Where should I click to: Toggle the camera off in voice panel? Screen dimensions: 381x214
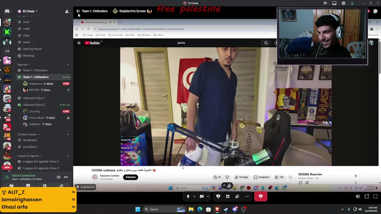[x=12, y=186]
